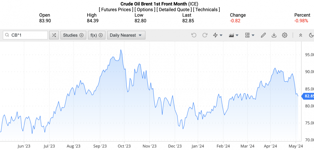Image resolution: width=314 pixels, height=150 pixels.
Task: Expand the chart type dropdown
Action: coord(234,35)
